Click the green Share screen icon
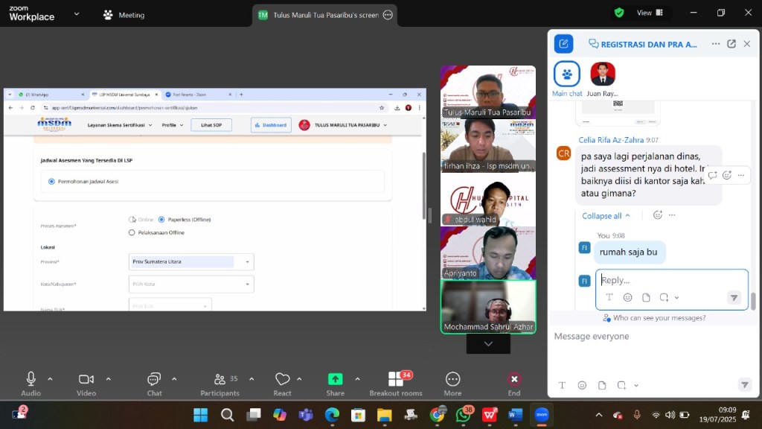This screenshot has width=762, height=429. tap(335, 379)
